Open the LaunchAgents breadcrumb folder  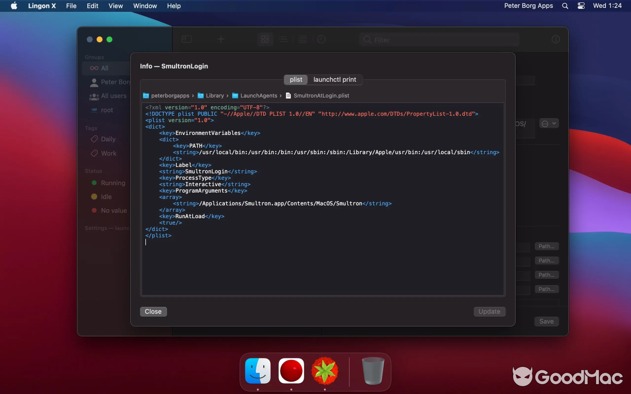coord(257,96)
